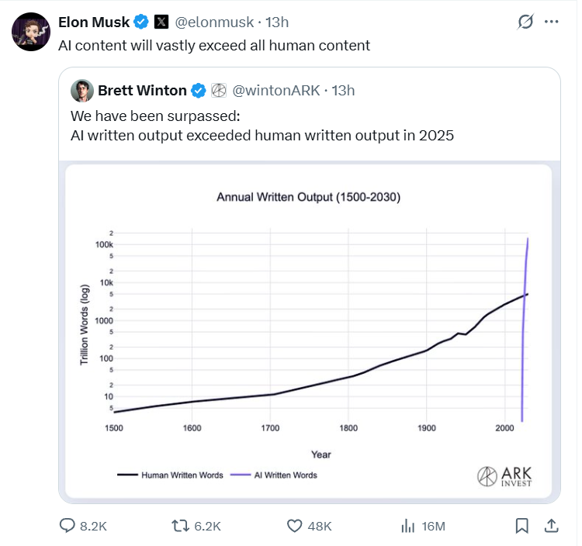Click the X affiliation badge next to Elon Musk
The width and height of the screenshot is (582, 546).
[161, 22]
